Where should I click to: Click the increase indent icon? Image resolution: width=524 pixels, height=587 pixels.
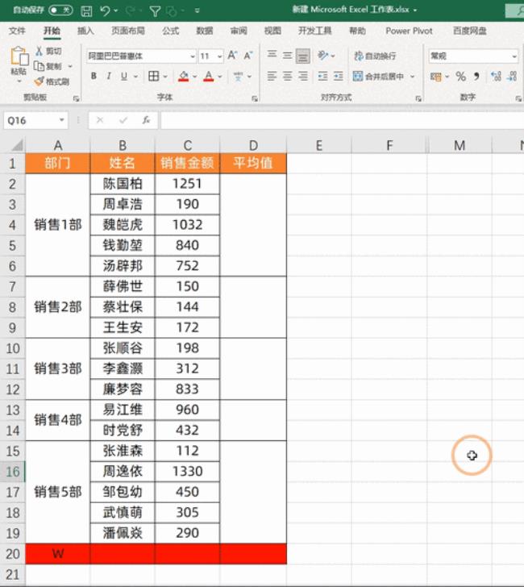click(339, 77)
